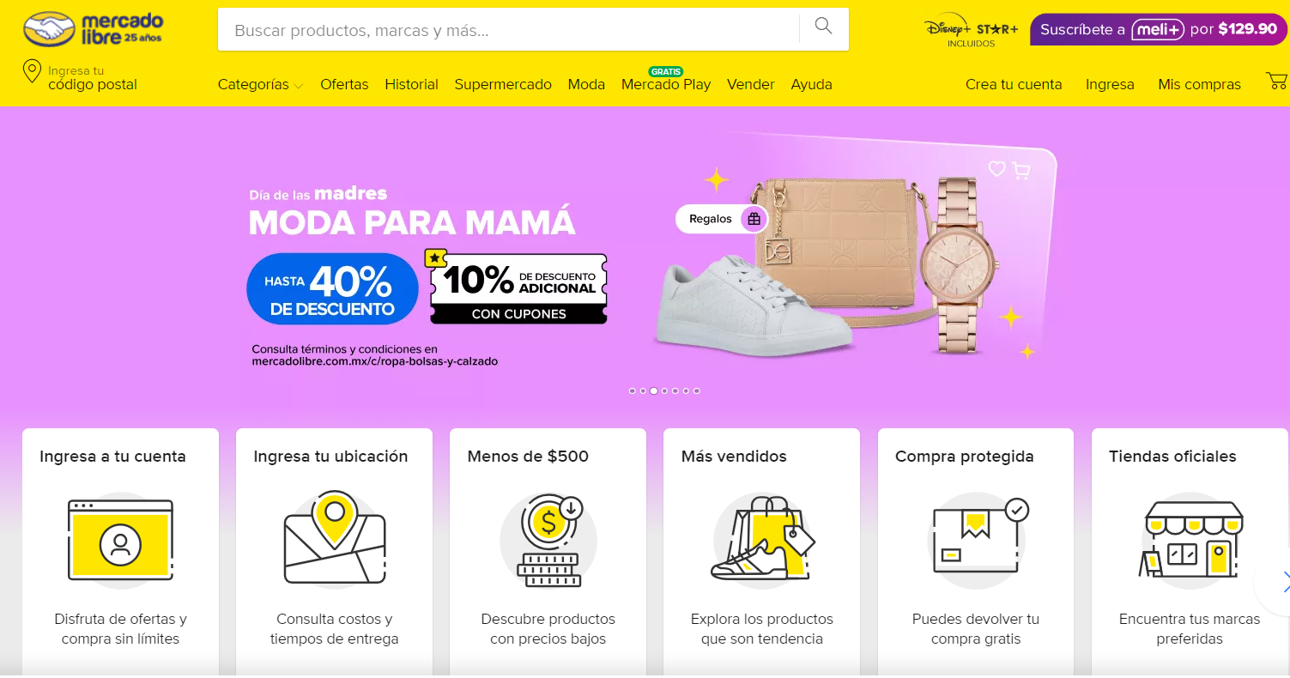Click Suscríbete a meli+ purple button
The height and width of the screenshot is (678, 1290).
(1158, 29)
